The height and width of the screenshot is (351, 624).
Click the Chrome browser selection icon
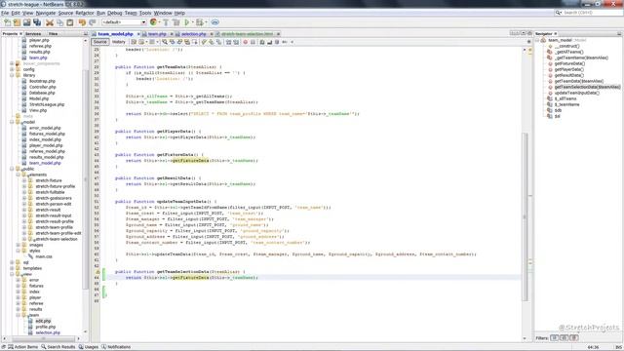[153, 22]
